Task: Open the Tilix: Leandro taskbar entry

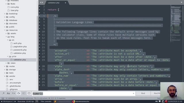Action: pyautogui.click(x=46, y=101)
